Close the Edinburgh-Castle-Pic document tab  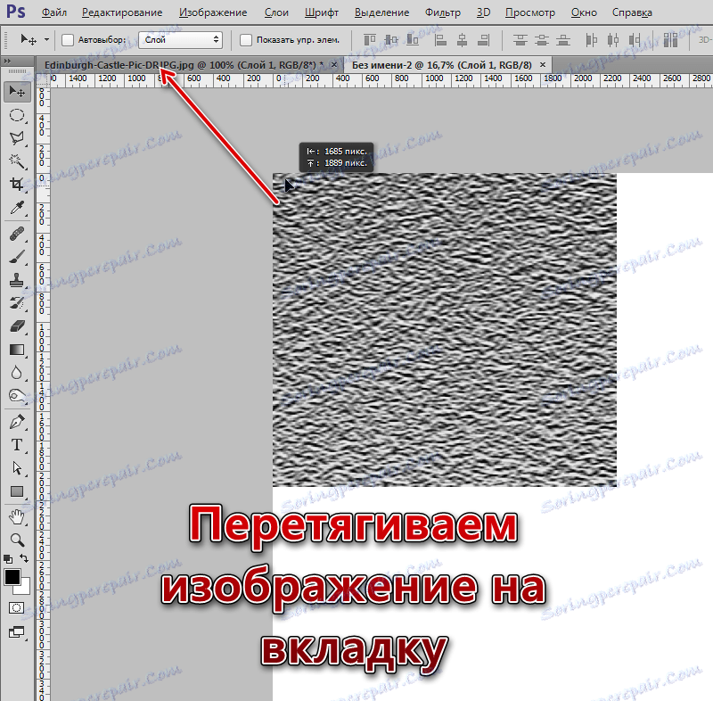pos(334,65)
